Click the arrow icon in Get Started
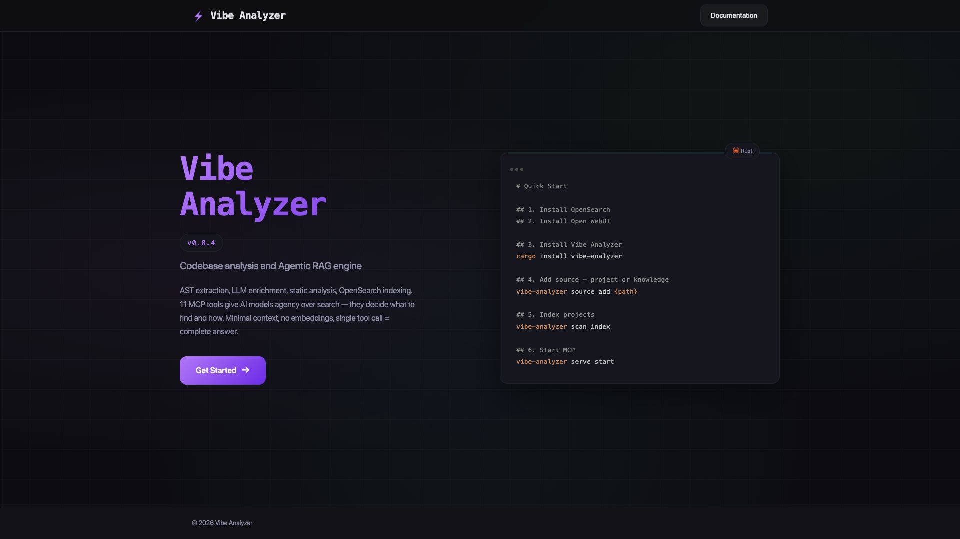Viewport: 960px width, 539px height. pyautogui.click(x=245, y=370)
